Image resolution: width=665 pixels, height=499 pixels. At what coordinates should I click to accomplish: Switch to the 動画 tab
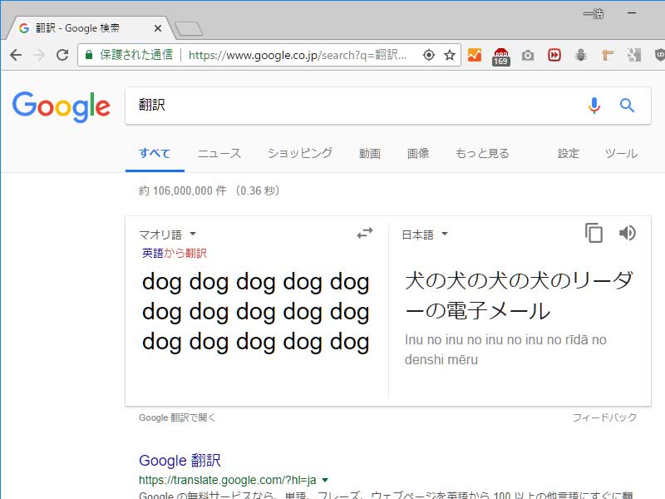(x=370, y=153)
